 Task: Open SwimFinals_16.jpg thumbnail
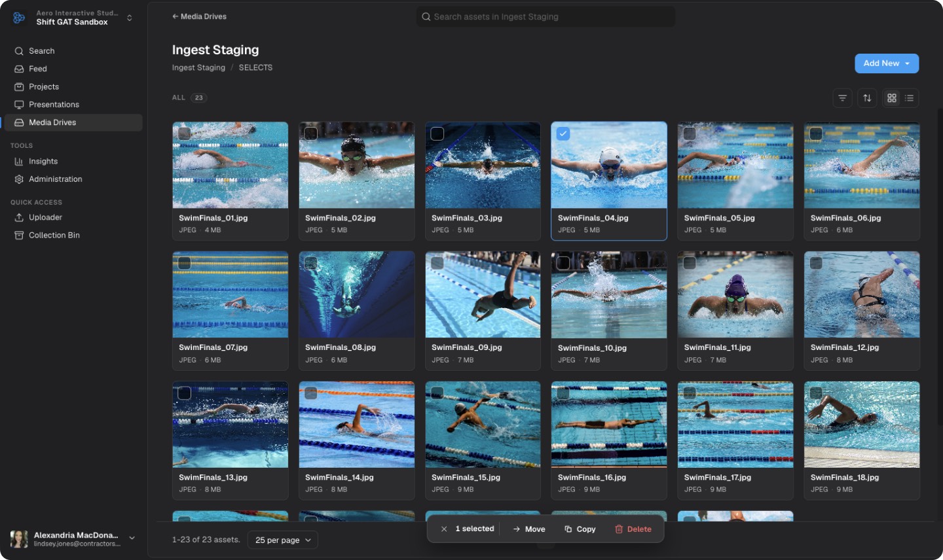(x=609, y=425)
